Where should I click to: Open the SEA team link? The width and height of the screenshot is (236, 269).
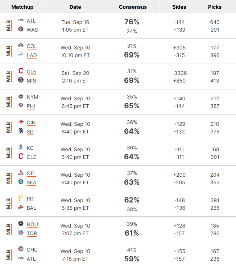(x=32, y=182)
